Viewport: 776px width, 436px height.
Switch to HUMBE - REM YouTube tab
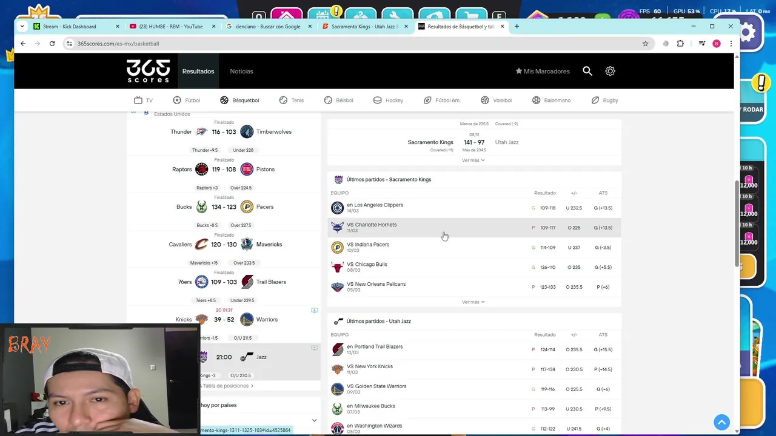point(173,27)
